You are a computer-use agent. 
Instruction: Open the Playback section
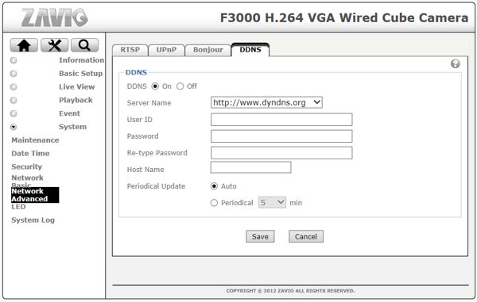[76, 100]
